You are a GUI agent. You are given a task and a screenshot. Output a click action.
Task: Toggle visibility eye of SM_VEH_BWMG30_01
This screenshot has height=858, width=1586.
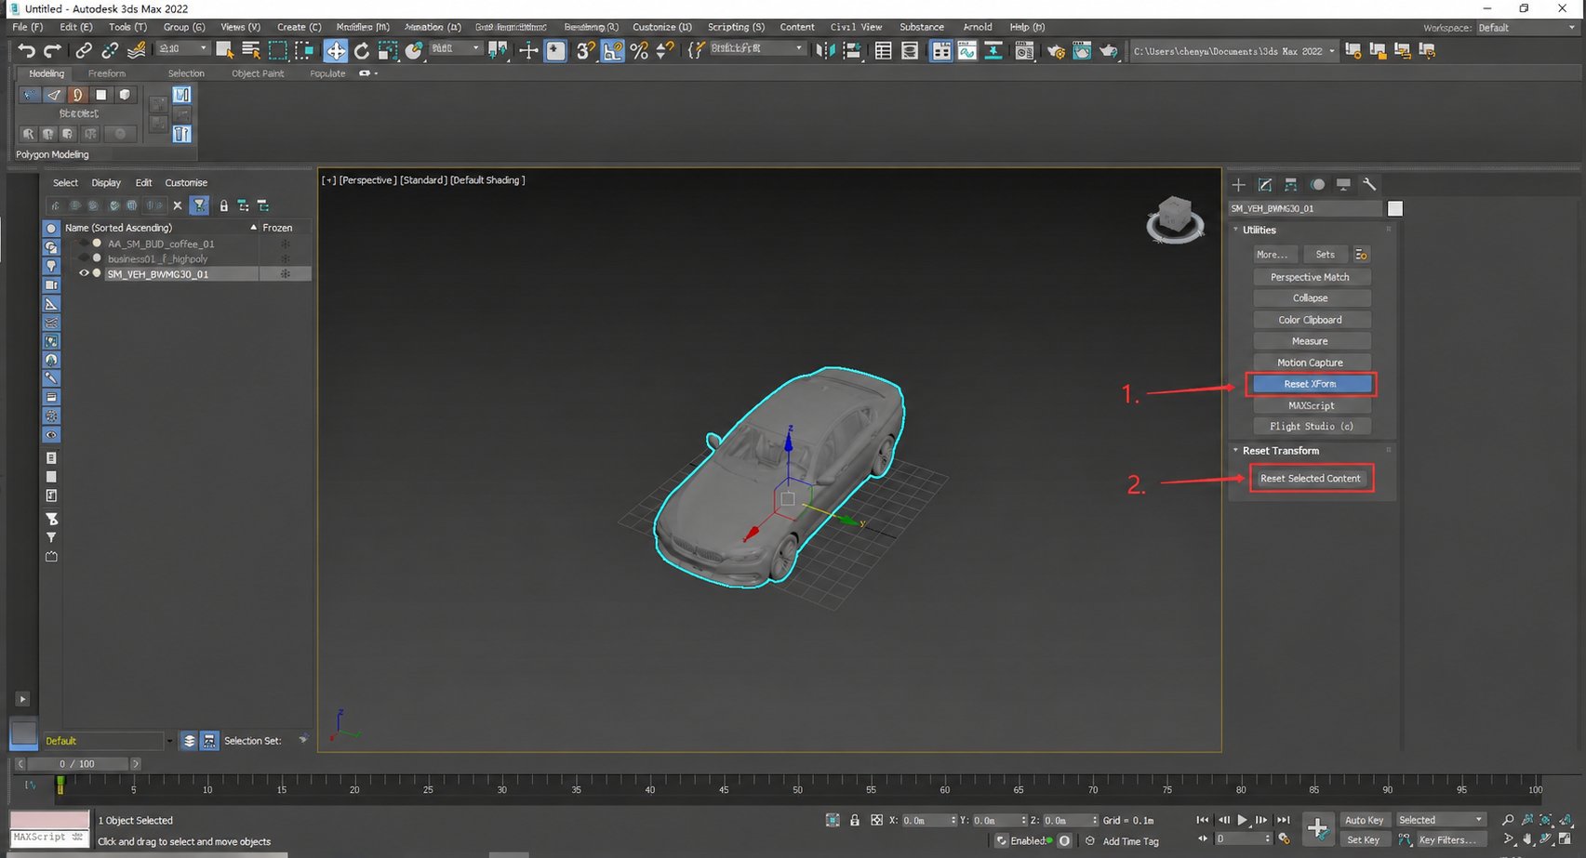pyautogui.click(x=84, y=274)
